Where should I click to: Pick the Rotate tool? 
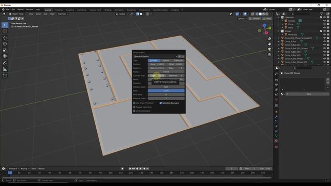5,44
